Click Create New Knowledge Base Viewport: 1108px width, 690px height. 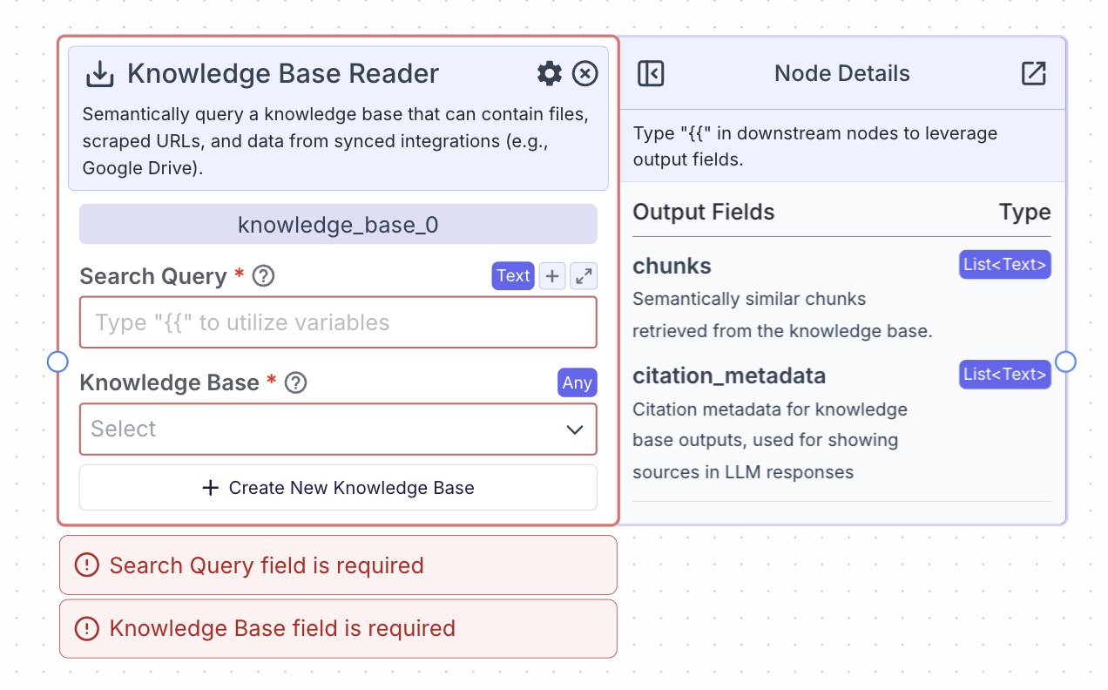tap(338, 487)
